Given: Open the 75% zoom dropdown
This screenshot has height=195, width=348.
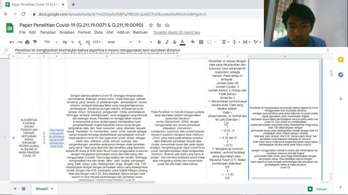Looking at the screenshot, I should [x=51, y=42].
